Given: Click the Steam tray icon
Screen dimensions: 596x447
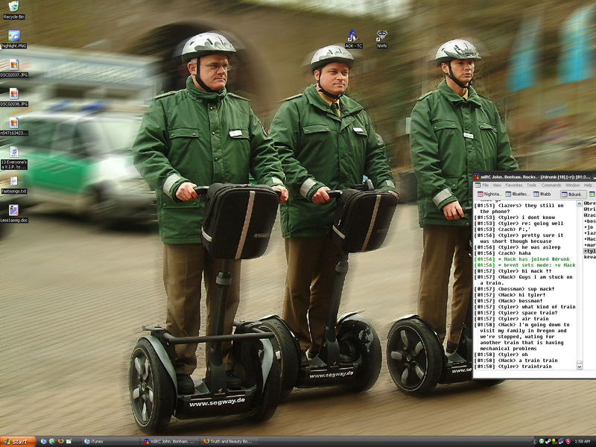Looking at the screenshot, I should (x=548, y=441).
